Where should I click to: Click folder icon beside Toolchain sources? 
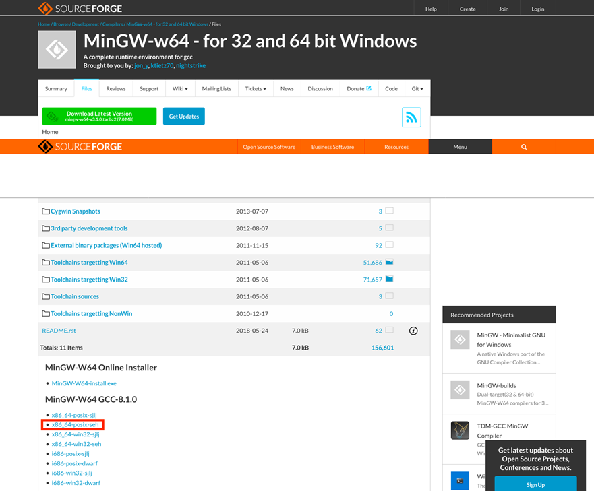pyautogui.click(x=46, y=296)
